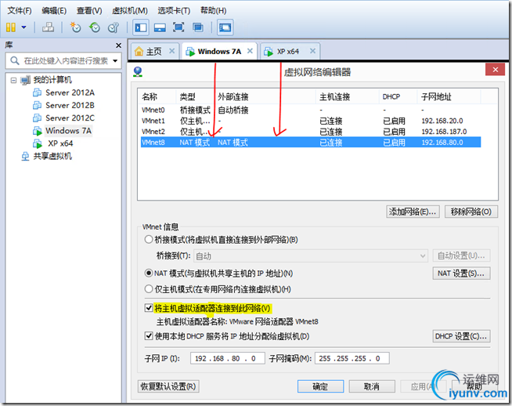
Task: Close the 库 library panel
Action: [118, 45]
